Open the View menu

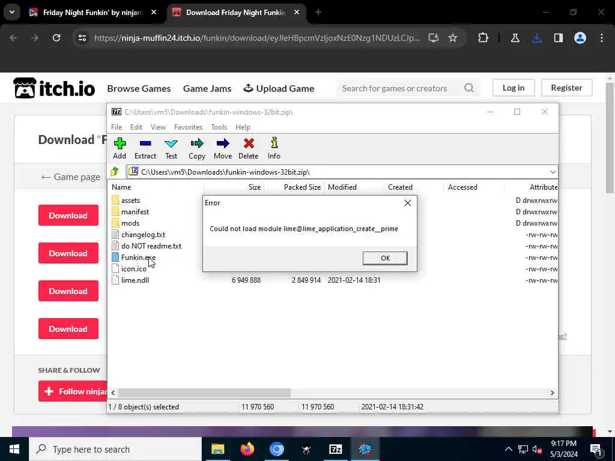point(158,127)
